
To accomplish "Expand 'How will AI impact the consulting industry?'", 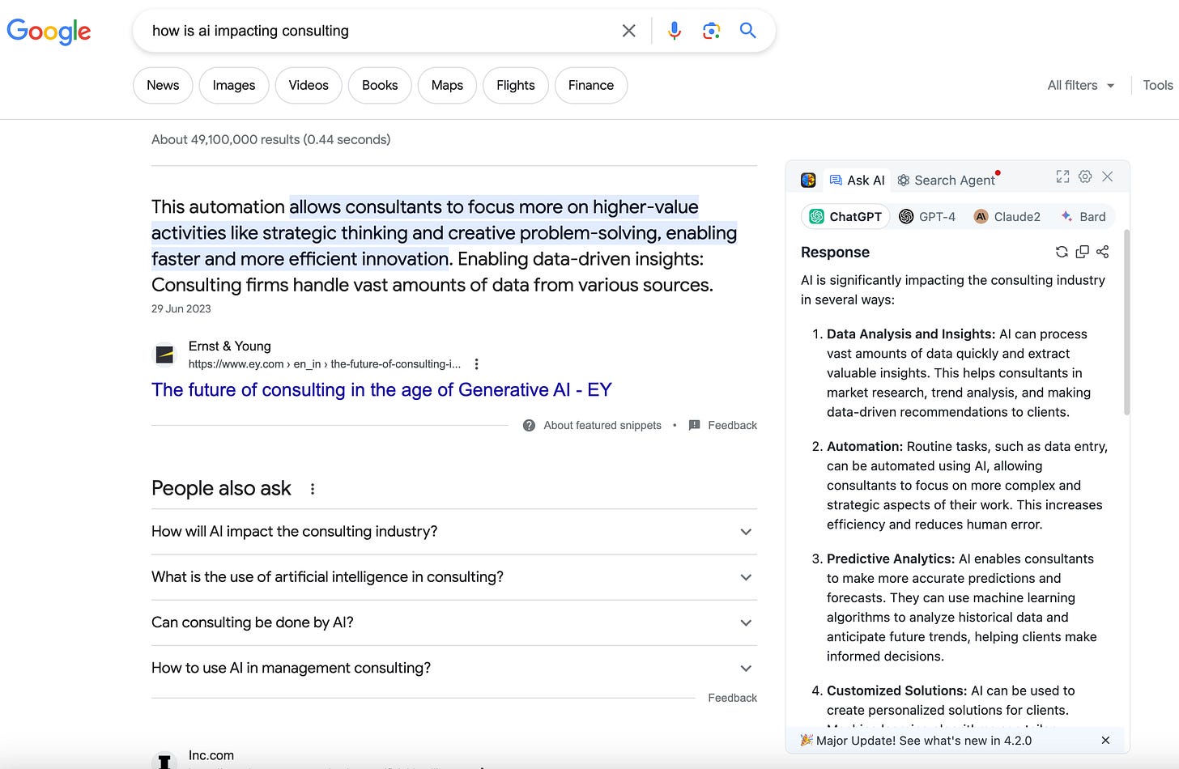I will 453,532.
